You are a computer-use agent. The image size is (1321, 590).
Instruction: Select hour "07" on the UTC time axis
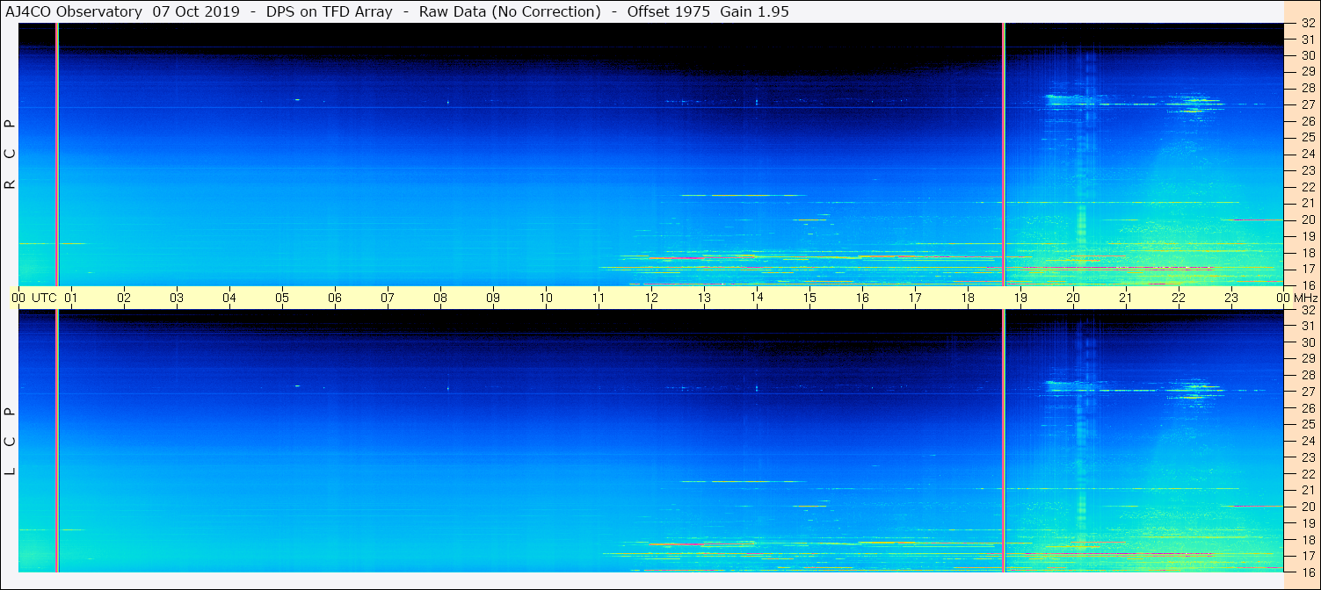(x=388, y=298)
